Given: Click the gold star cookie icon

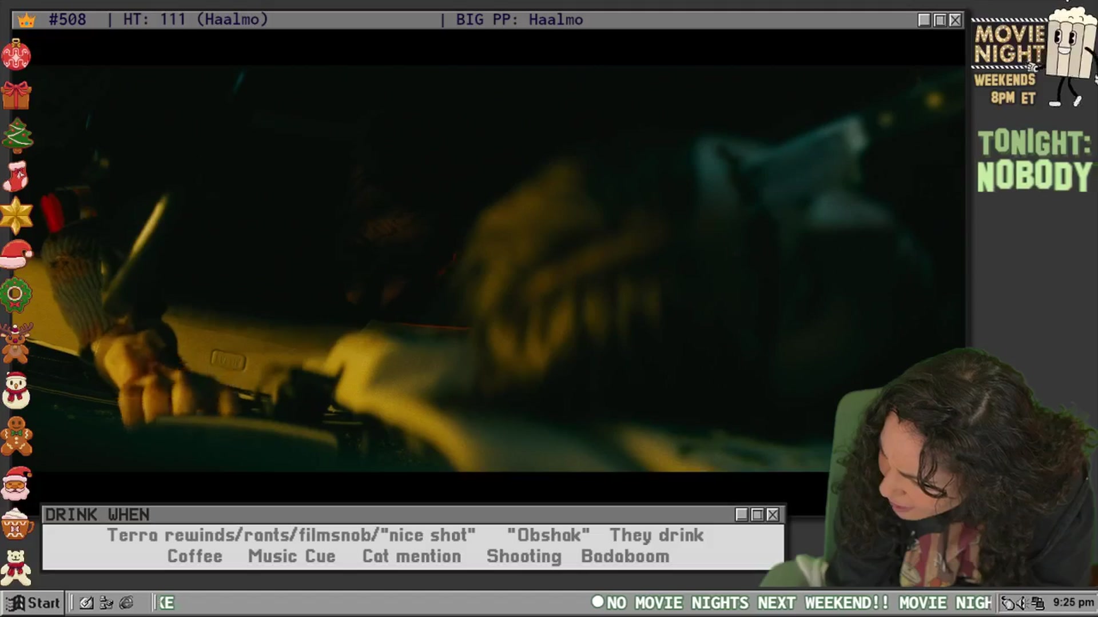Looking at the screenshot, I should [x=16, y=215].
